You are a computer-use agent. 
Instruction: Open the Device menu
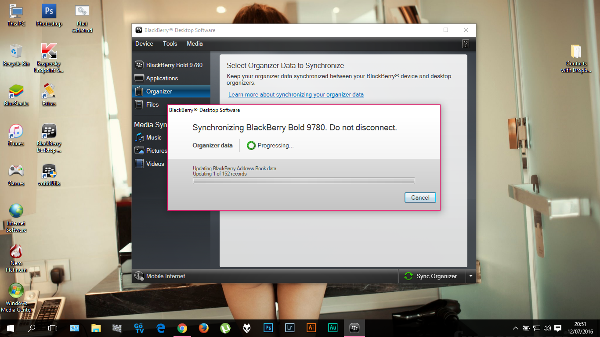coord(144,44)
